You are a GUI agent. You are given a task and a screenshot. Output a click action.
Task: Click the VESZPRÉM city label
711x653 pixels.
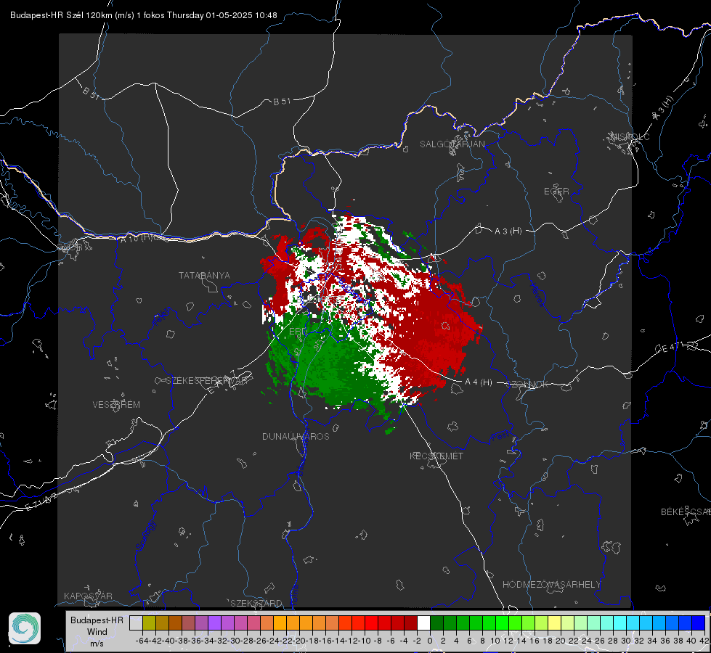coord(116,404)
